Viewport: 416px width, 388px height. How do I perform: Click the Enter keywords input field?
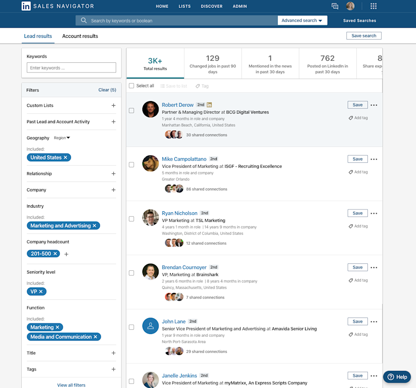(71, 67)
